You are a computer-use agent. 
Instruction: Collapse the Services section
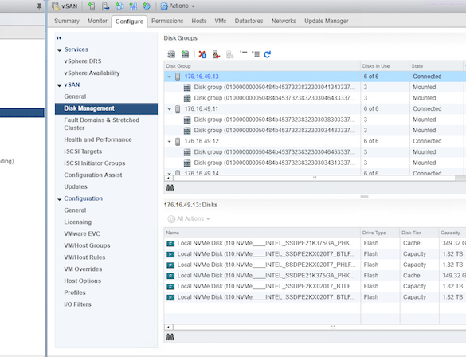pos(60,50)
